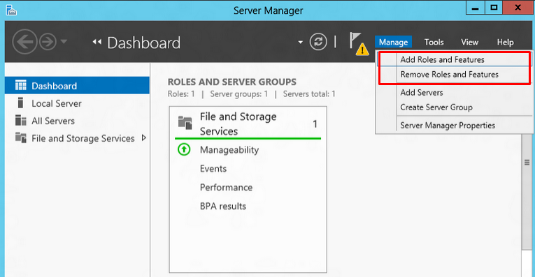Click the Server Manager title bar icon

[11, 10]
